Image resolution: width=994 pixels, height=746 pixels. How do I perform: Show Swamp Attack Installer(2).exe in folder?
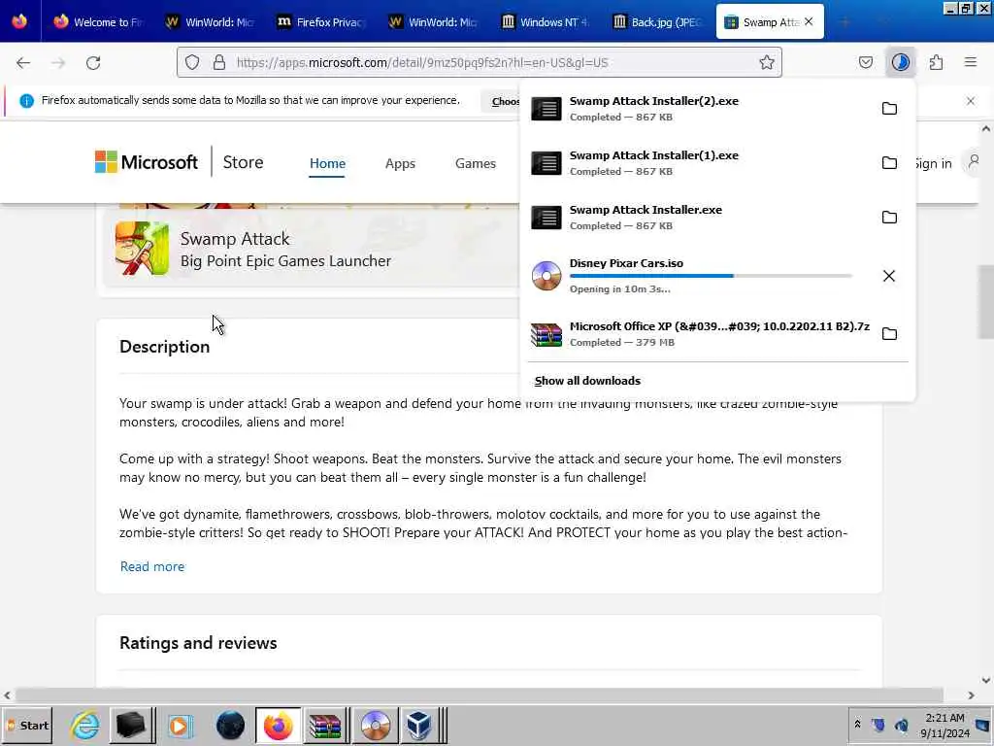(889, 109)
